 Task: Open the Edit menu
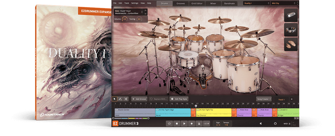[120, 3]
